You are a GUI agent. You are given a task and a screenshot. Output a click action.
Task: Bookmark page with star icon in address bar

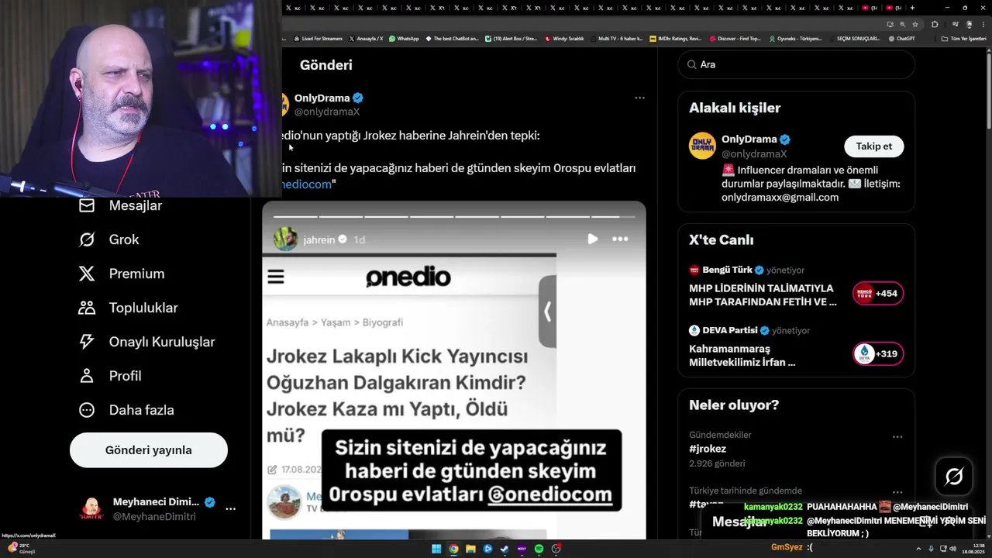[x=915, y=24]
